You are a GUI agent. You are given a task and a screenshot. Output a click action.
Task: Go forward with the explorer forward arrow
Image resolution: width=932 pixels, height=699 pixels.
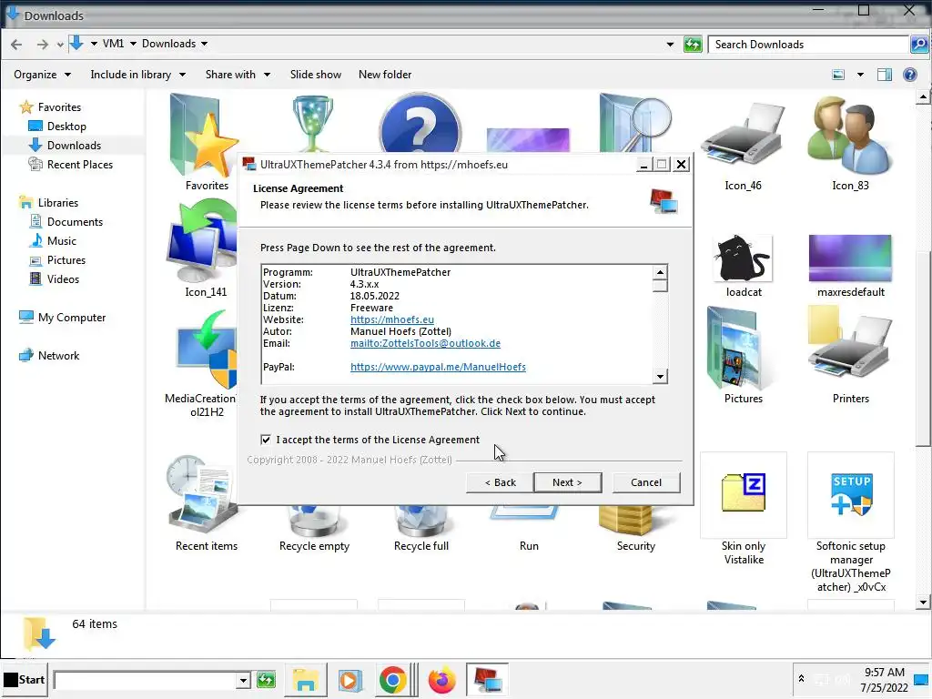point(42,44)
